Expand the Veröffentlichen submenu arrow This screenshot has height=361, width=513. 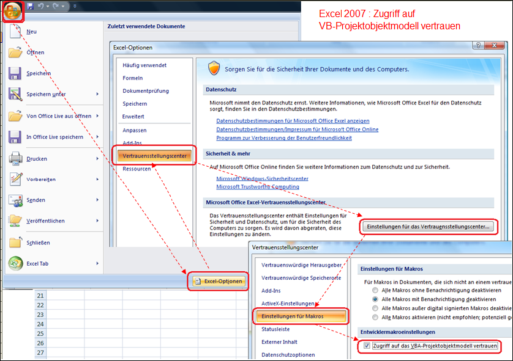pos(97,221)
